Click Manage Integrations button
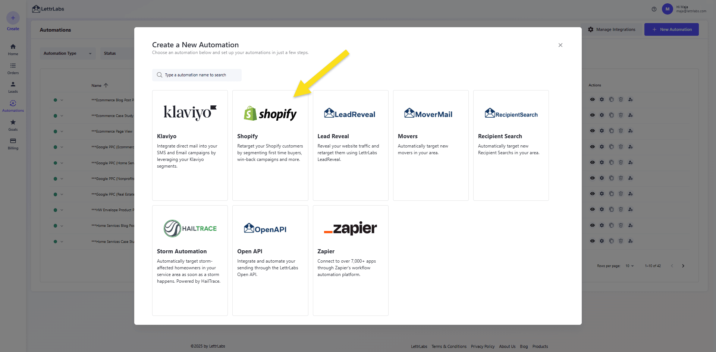The height and width of the screenshot is (352, 716). (612, 29)
